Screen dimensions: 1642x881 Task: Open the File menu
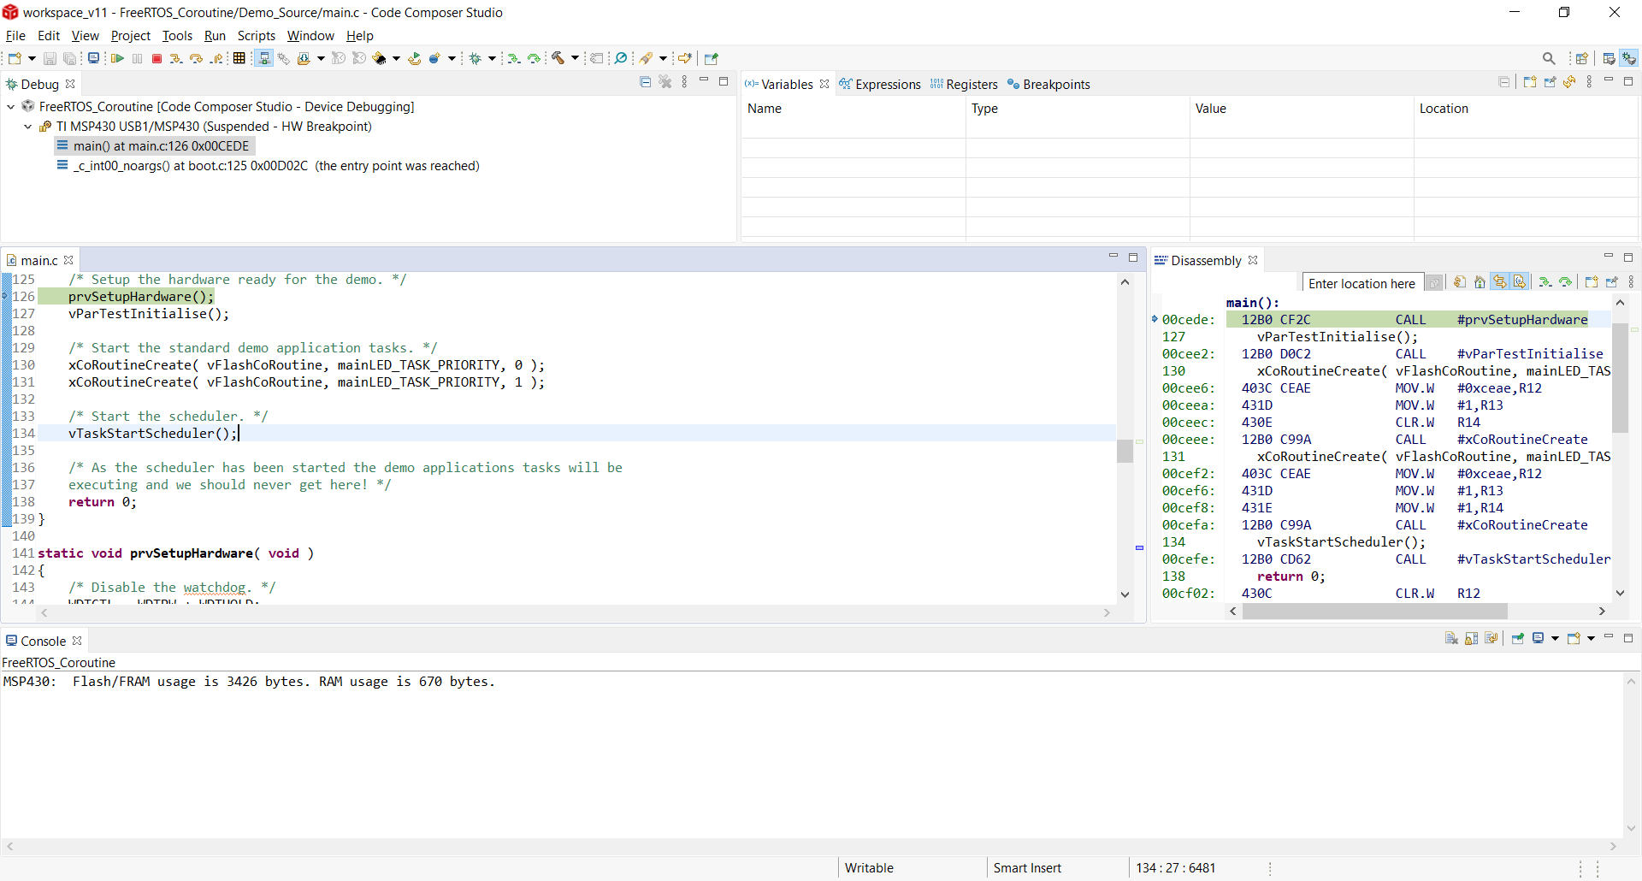tap(15, 36)
